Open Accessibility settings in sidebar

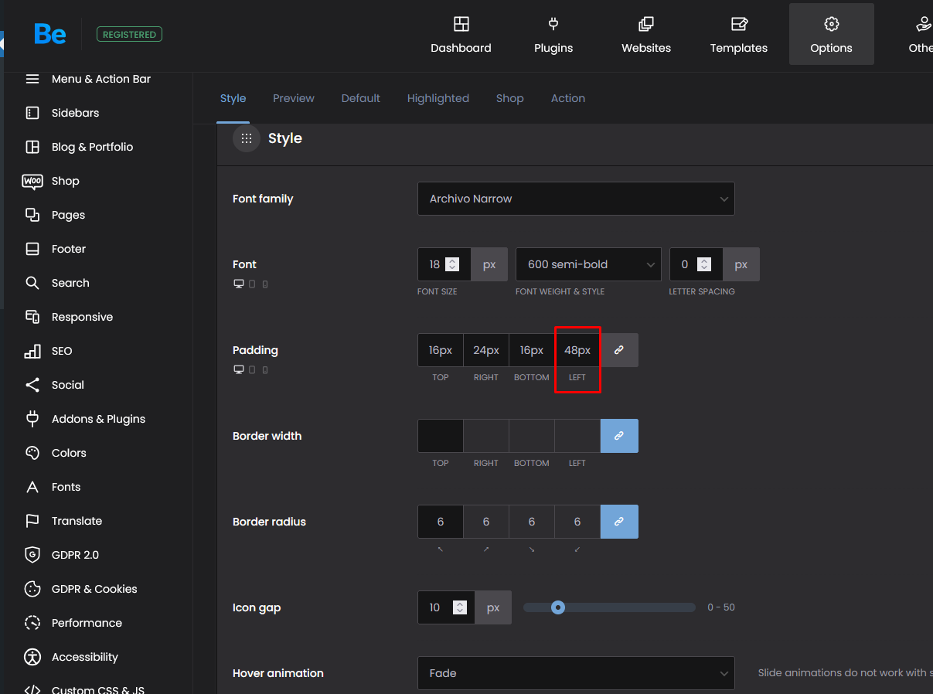coord(84,657)
